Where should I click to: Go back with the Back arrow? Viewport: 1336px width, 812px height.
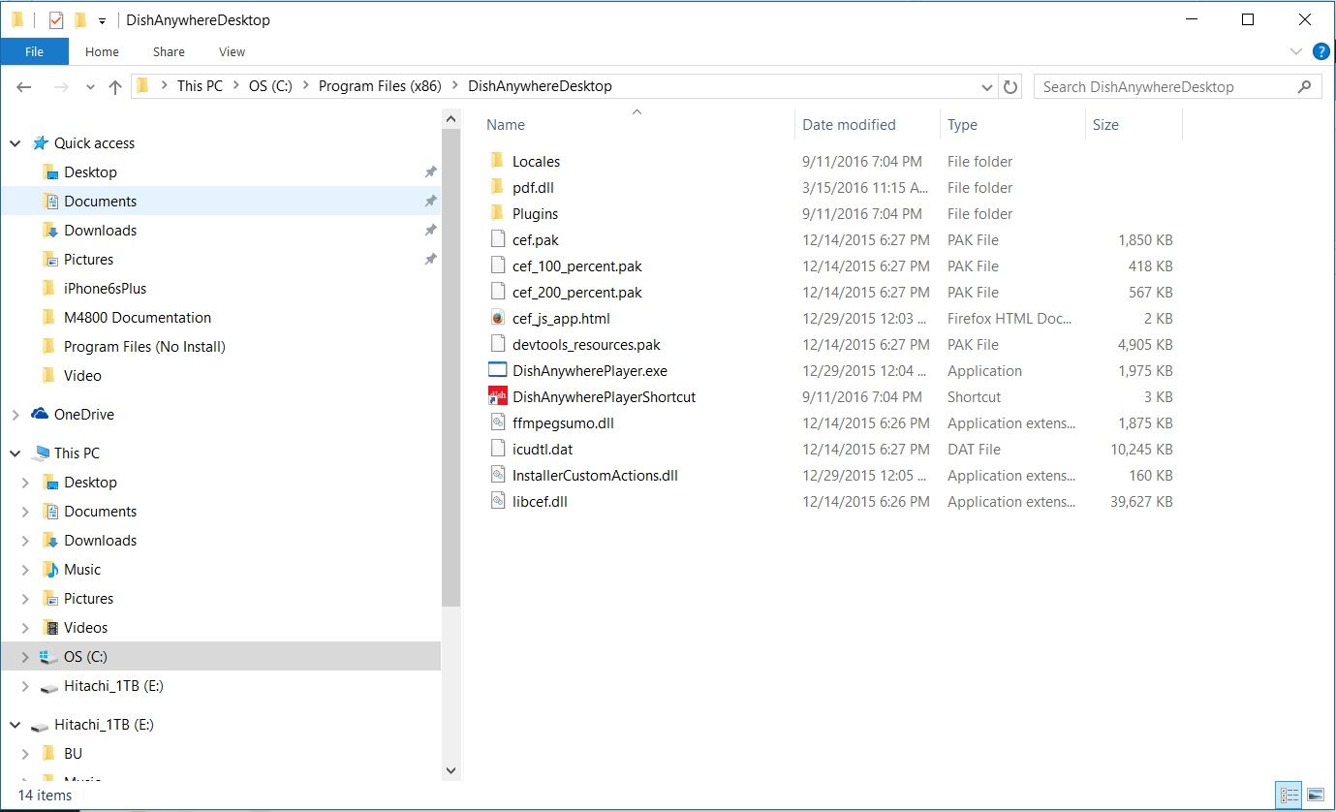tap(24, 86)
